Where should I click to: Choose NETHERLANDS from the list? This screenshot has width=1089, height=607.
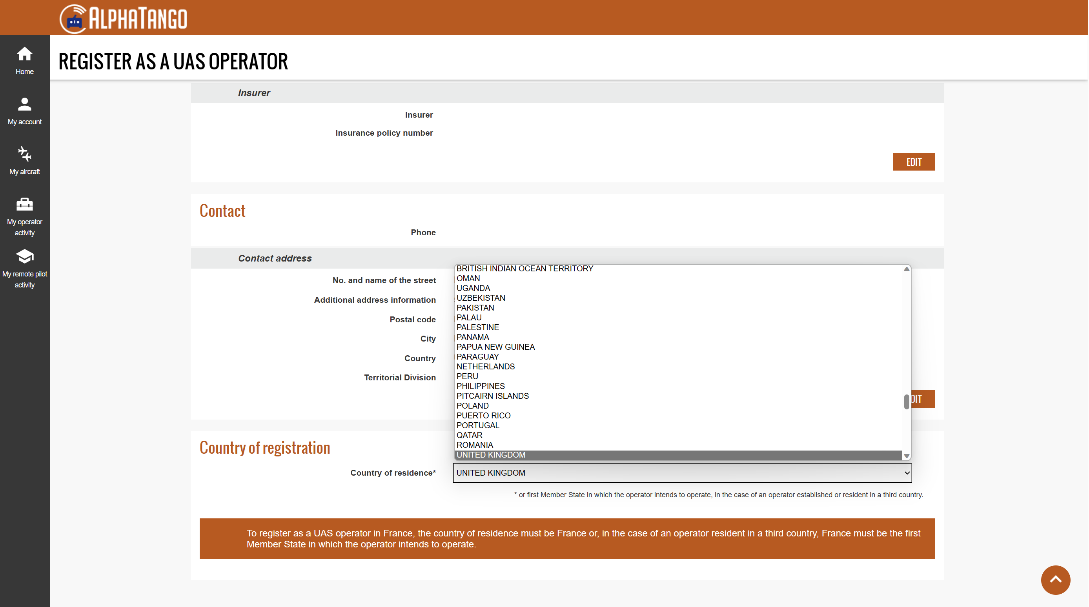click(679, 367)
